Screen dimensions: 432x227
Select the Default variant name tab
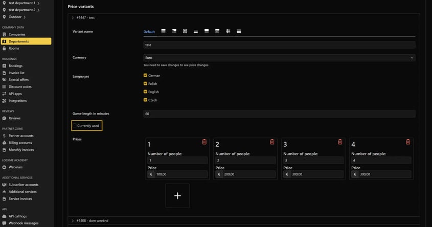[149, 32]
